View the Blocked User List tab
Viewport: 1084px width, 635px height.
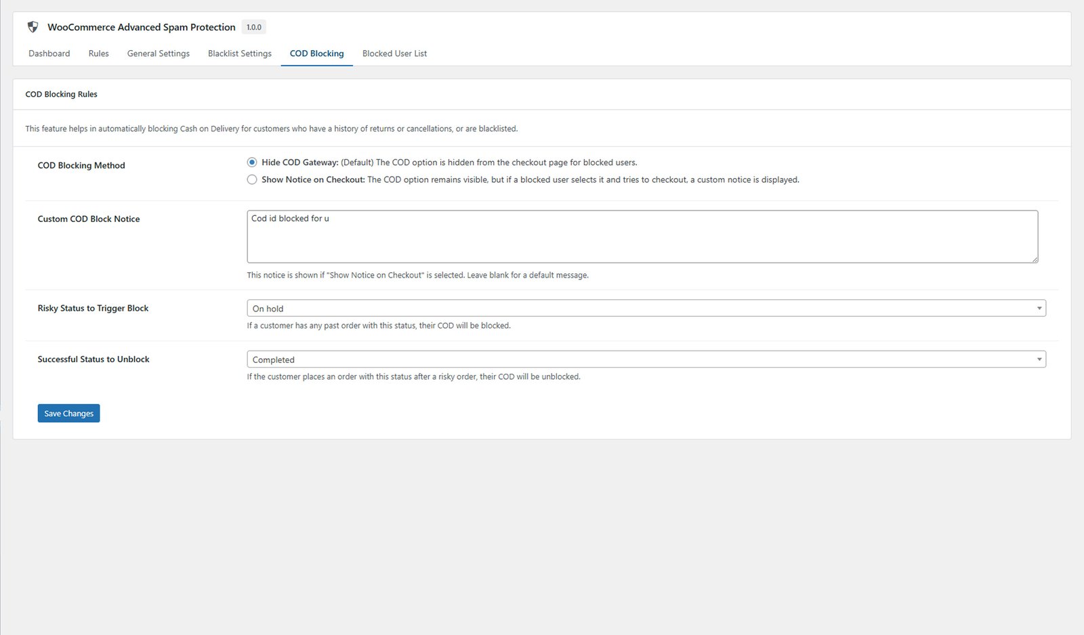click(394, 53)
